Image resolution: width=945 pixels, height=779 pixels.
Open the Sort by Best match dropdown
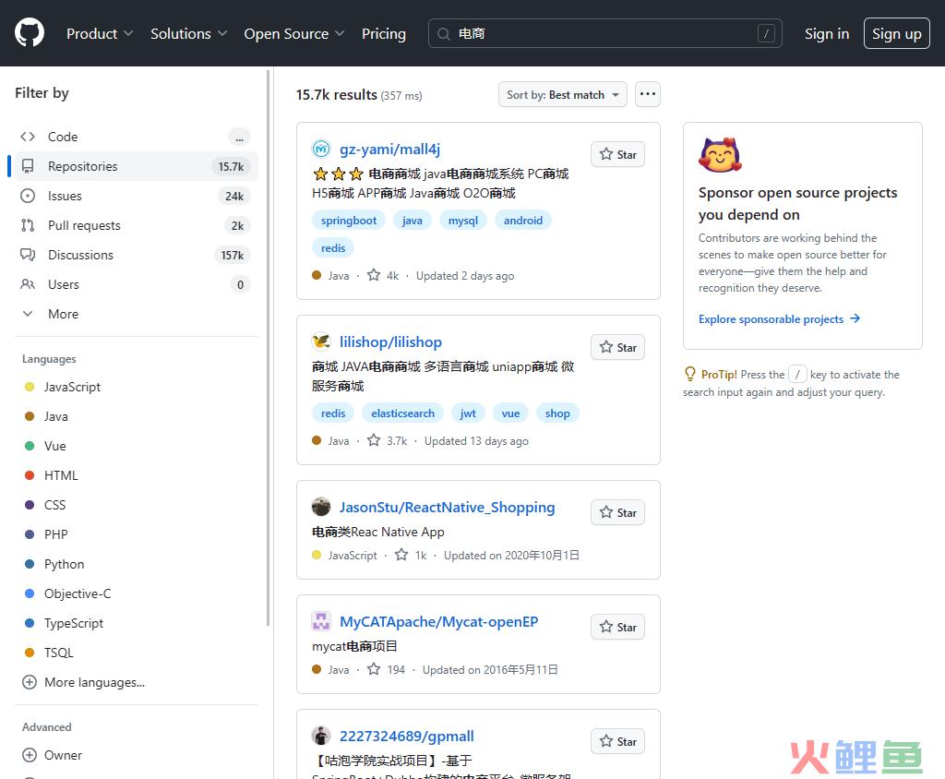pos(562,95)
